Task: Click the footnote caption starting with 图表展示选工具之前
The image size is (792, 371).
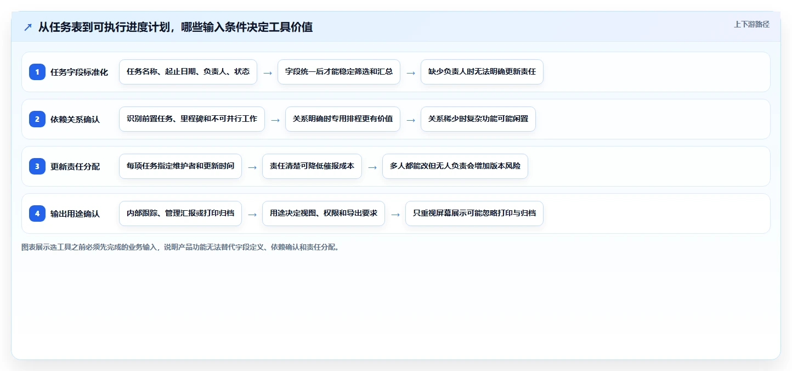Action: point(180,248)
